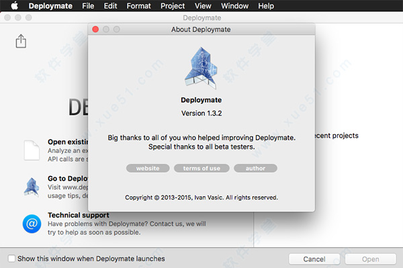Click the Go to Deploymate heading
The width and height of the screenshot is (403, 268).
click(68, 178)
